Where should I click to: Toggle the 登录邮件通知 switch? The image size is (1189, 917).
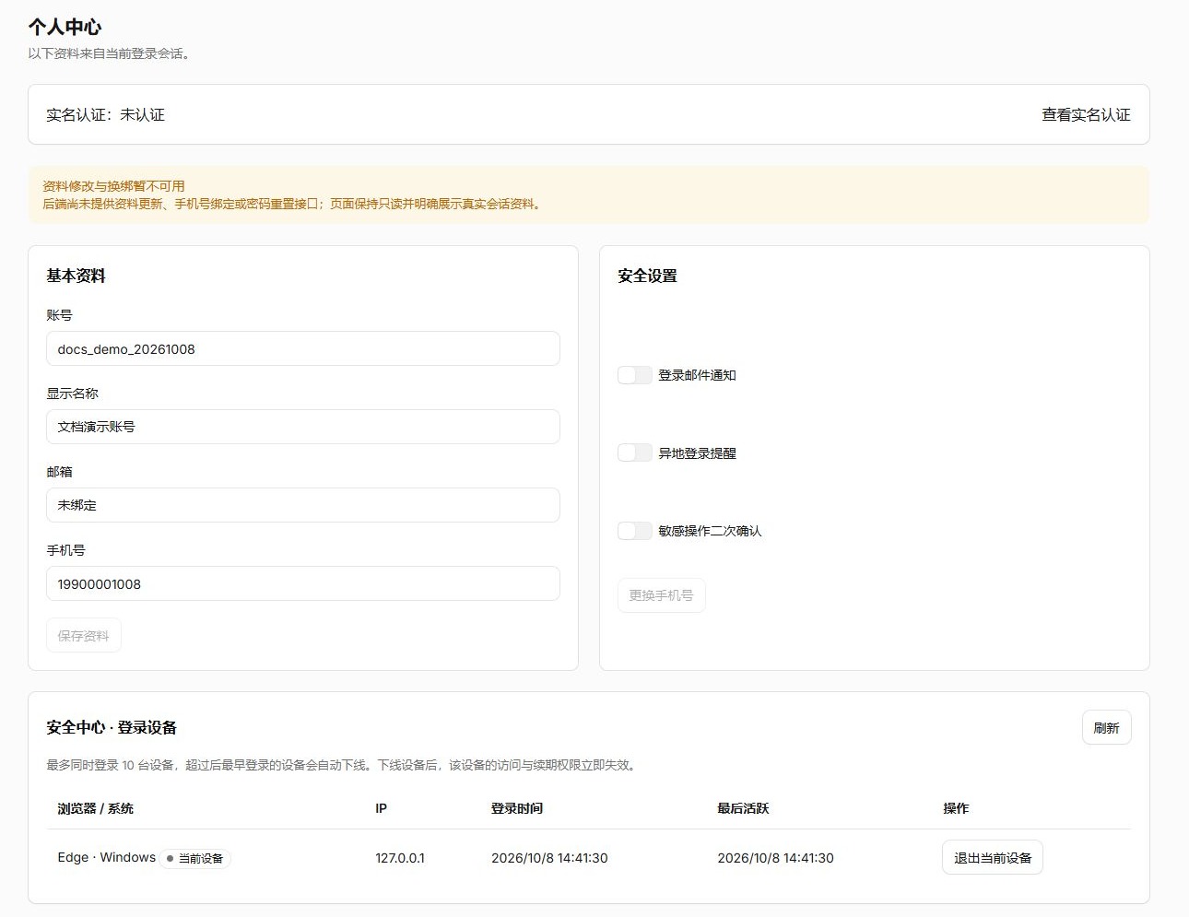(x=635, y=375)
